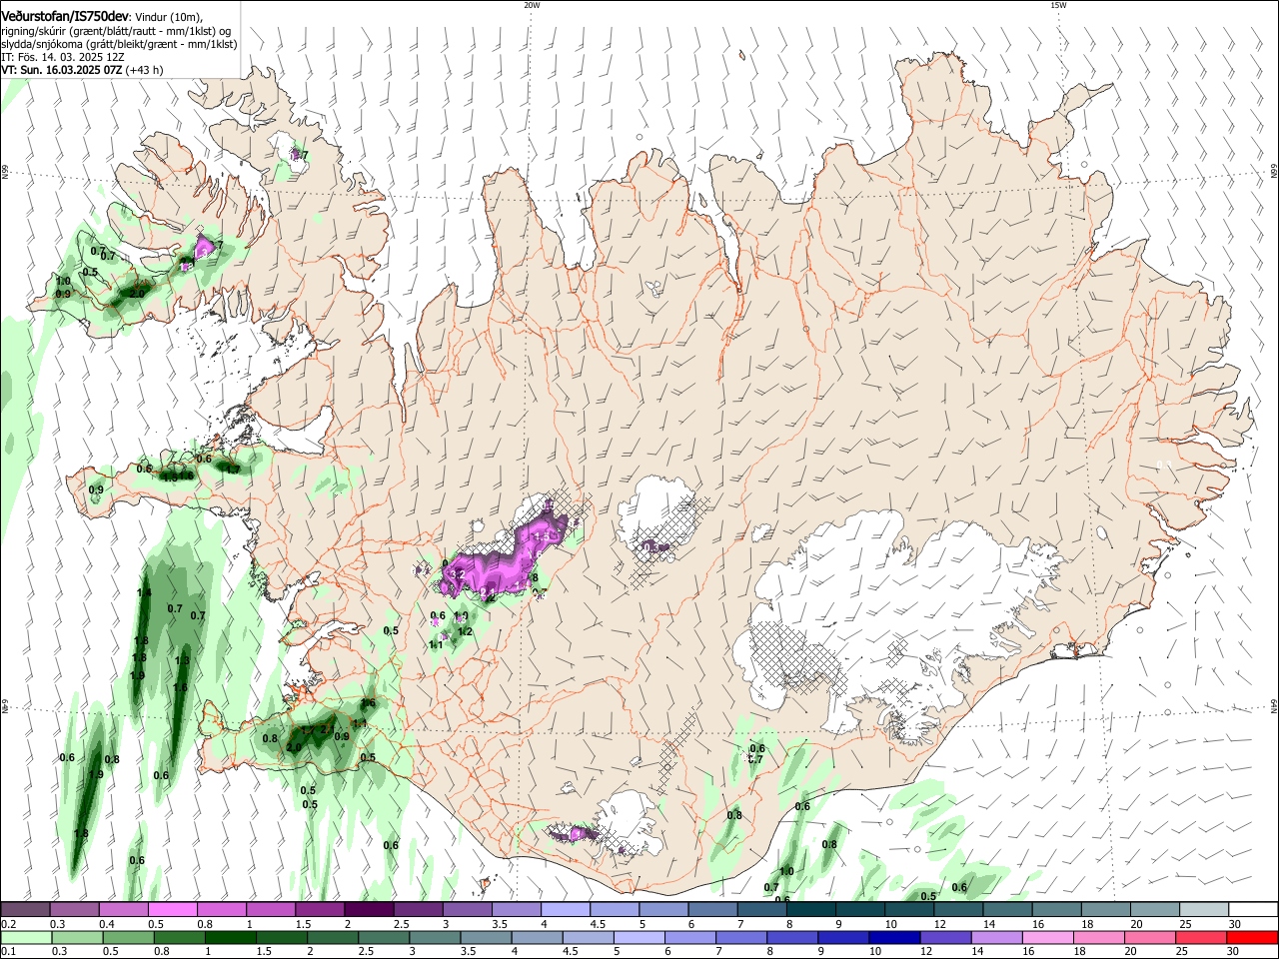
Task: Click the darkest purple swatch between 2 and 2.5
Action: [x=369, y=910]
